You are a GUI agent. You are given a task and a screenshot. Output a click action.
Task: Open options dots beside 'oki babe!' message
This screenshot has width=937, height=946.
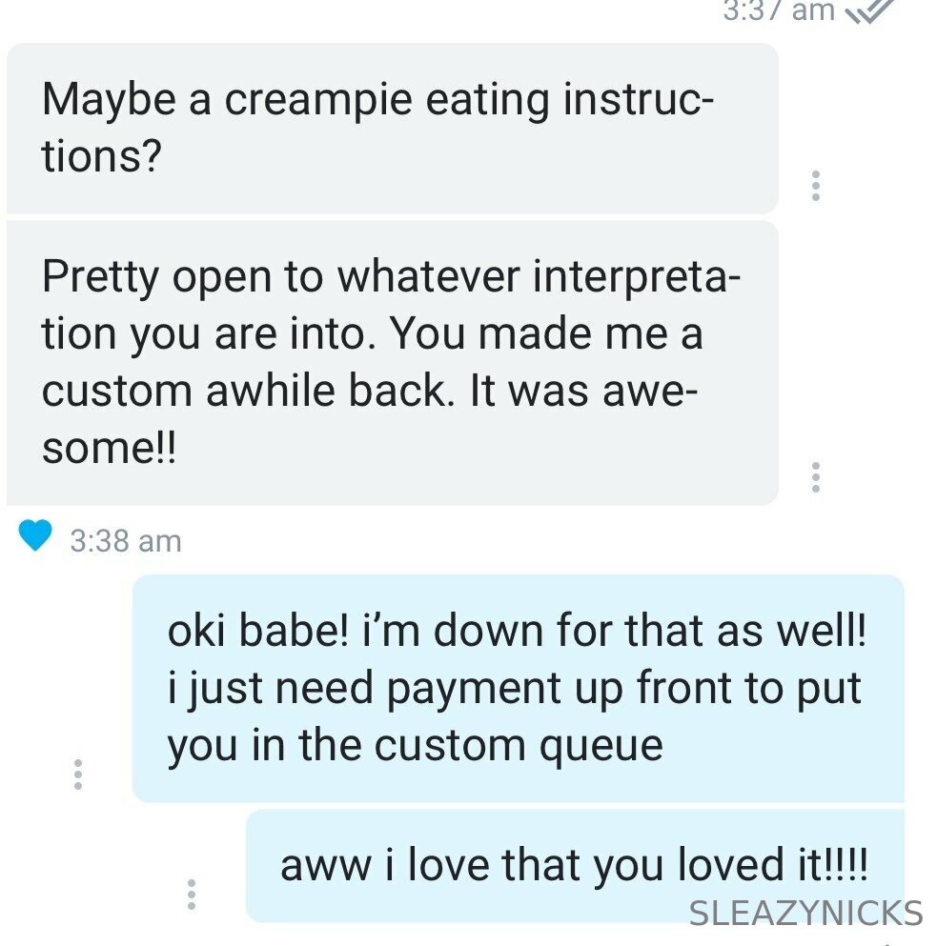click(x=78, y=775)
